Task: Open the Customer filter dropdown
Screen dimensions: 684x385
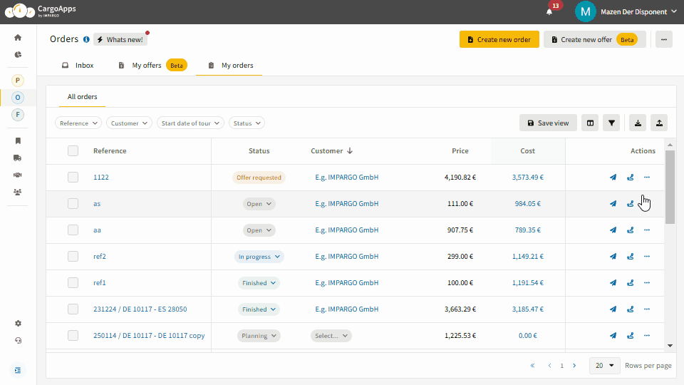Action: [x=129, y=123]
